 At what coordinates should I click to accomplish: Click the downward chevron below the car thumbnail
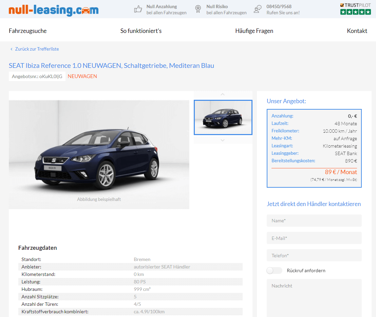point(223,140)
